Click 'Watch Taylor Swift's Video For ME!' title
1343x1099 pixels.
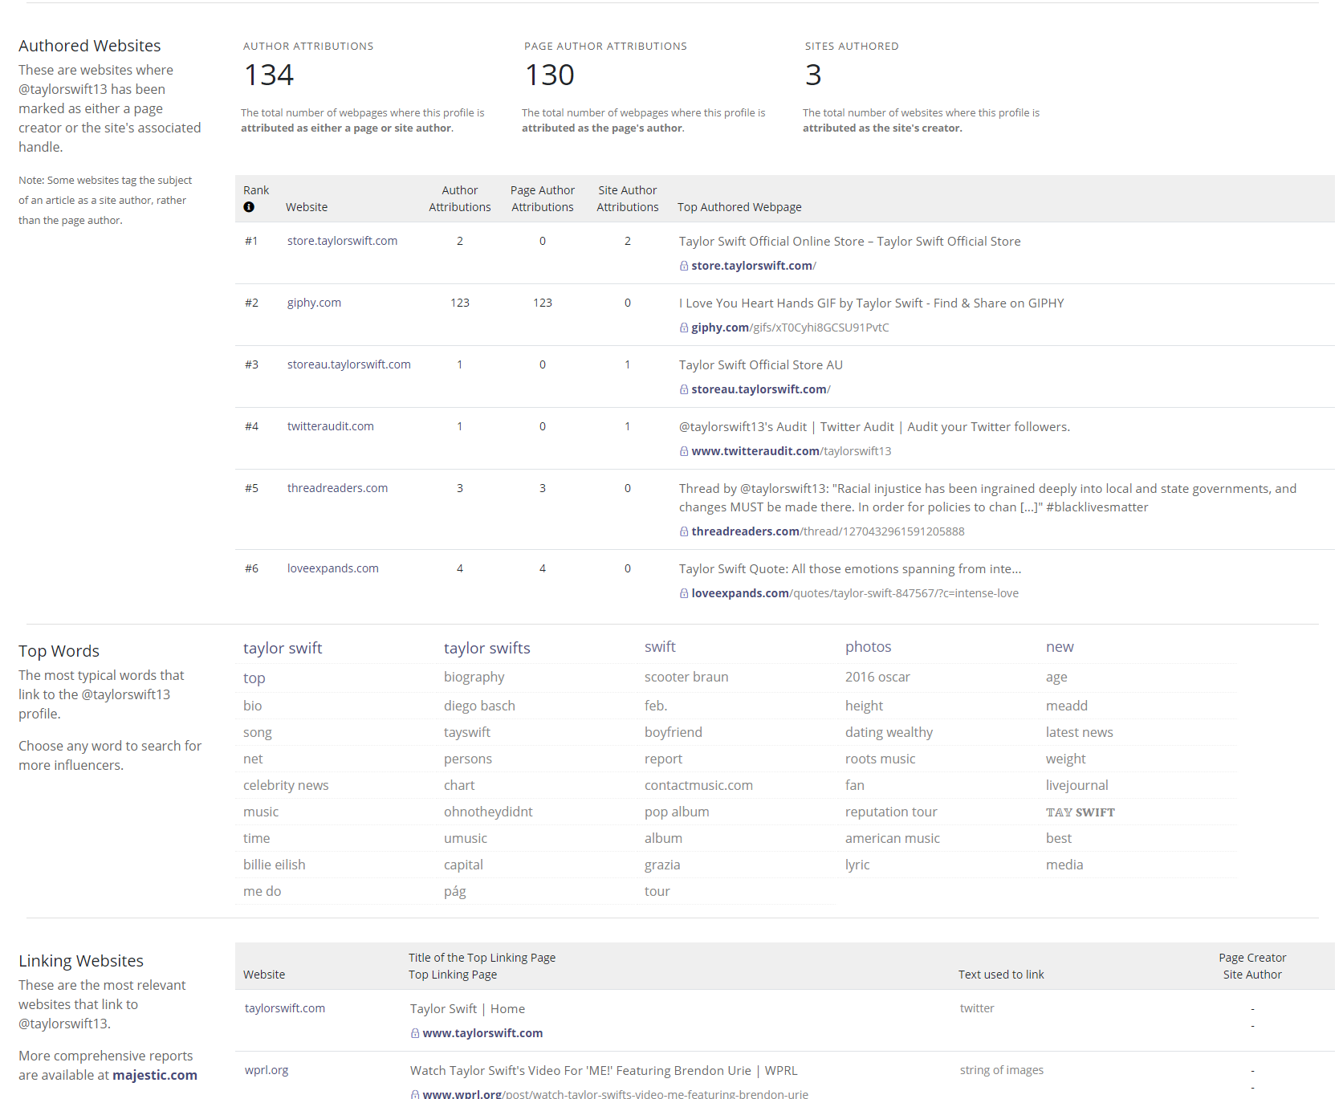pos(604,1071)
